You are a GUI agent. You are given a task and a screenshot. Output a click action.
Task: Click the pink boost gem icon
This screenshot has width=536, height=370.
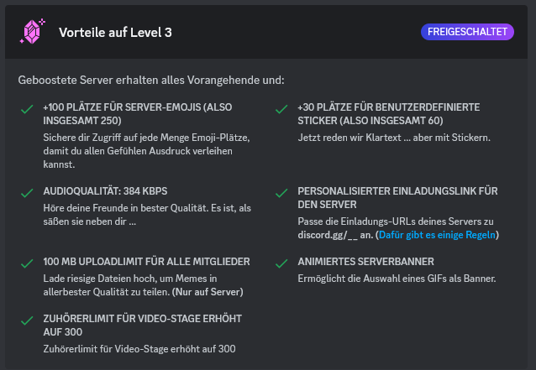coord(30,32)
